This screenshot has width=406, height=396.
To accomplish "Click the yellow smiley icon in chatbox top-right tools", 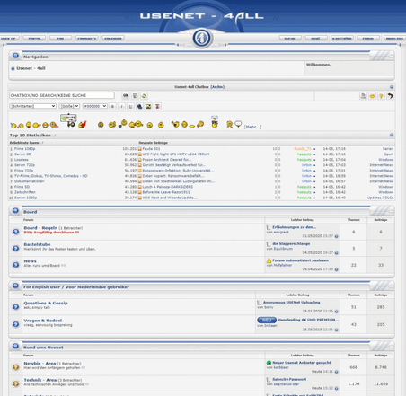I will pyautogui.click(x=372, y=96).
